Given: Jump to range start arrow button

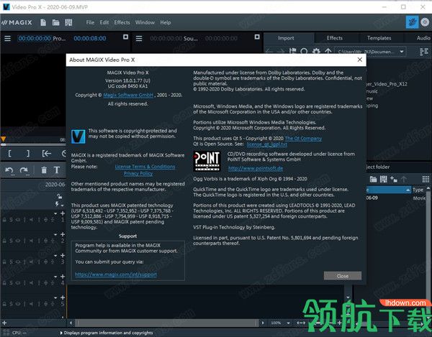Looking at the screenshot, I should [47, 153].
